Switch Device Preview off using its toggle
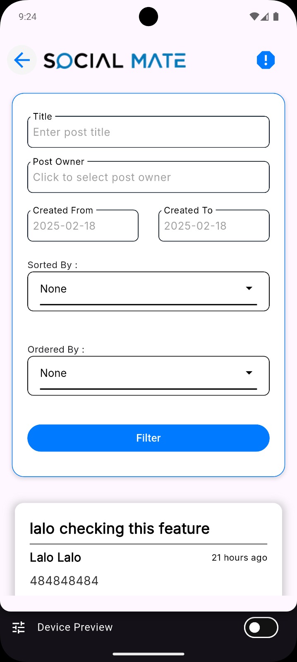This screenshot has height=662, width=297. (x=261, y=628)
